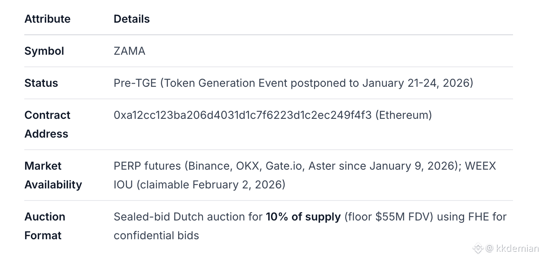542x258 pixels.
Task: Select the Market Availability row label
Action: [53, 175]
